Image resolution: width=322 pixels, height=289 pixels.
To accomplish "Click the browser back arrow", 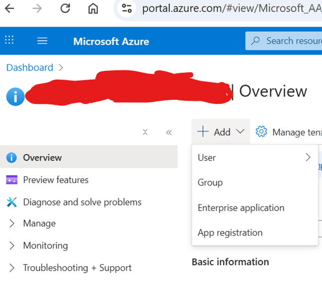I will point(9,8).
